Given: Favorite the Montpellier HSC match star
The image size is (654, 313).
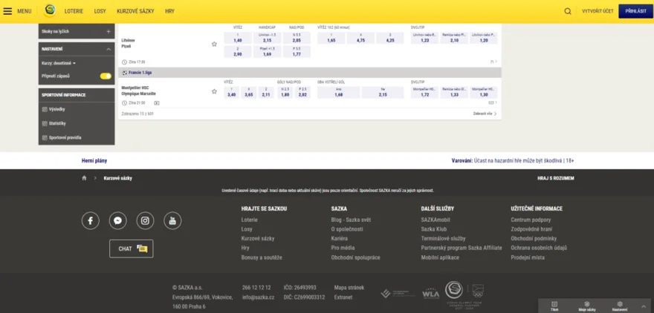Looking at the screenshot, I should point(214,91).
